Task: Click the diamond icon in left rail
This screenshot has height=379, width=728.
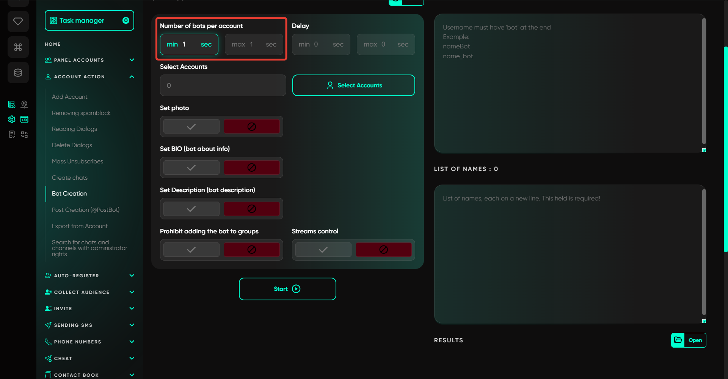Action: (x=18, y=22)
